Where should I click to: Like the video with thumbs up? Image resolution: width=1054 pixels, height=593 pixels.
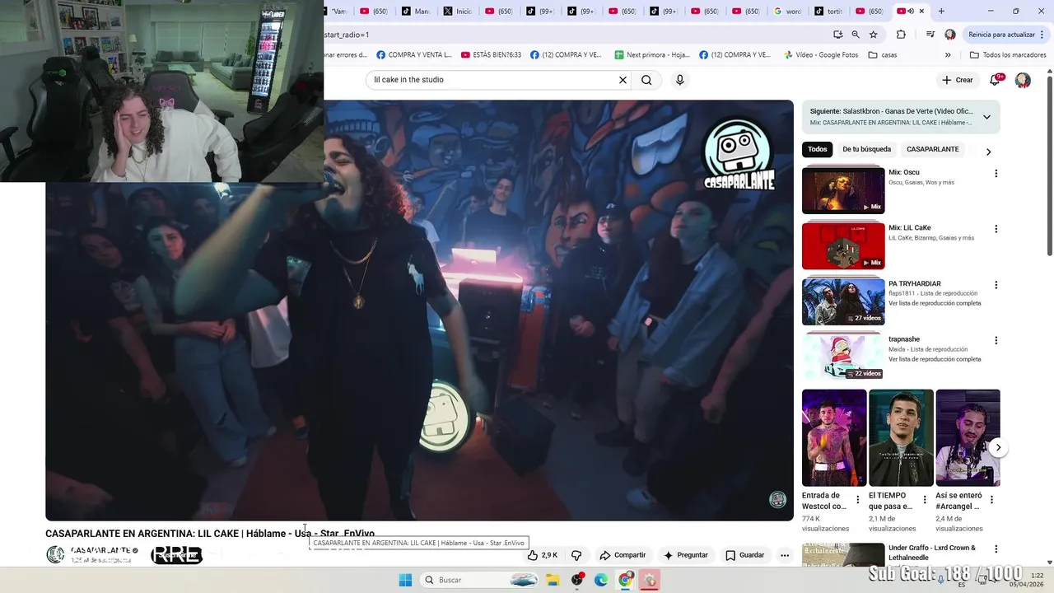[x=543, y=555]
